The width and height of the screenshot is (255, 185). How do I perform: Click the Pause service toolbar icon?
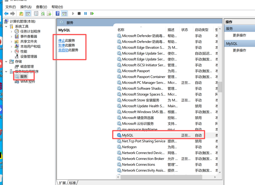[86, 13]
